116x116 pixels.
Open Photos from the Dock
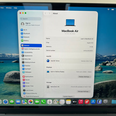coord(31,102)
